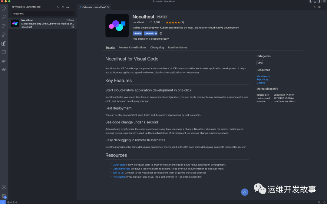Open the Docker whale view

[4, 61]
